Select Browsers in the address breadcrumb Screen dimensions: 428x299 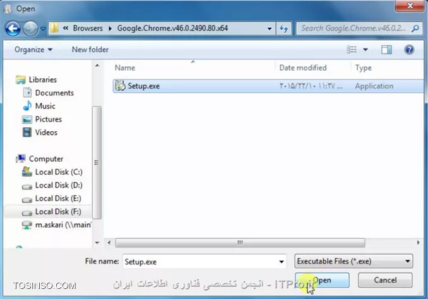88,28
